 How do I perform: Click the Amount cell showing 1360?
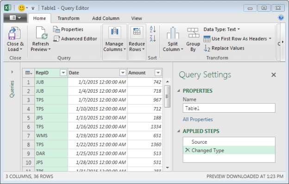click(x=144, y=145)
